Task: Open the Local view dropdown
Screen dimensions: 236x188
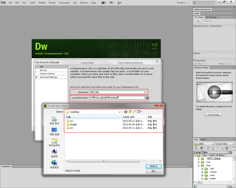Action: 225,144
